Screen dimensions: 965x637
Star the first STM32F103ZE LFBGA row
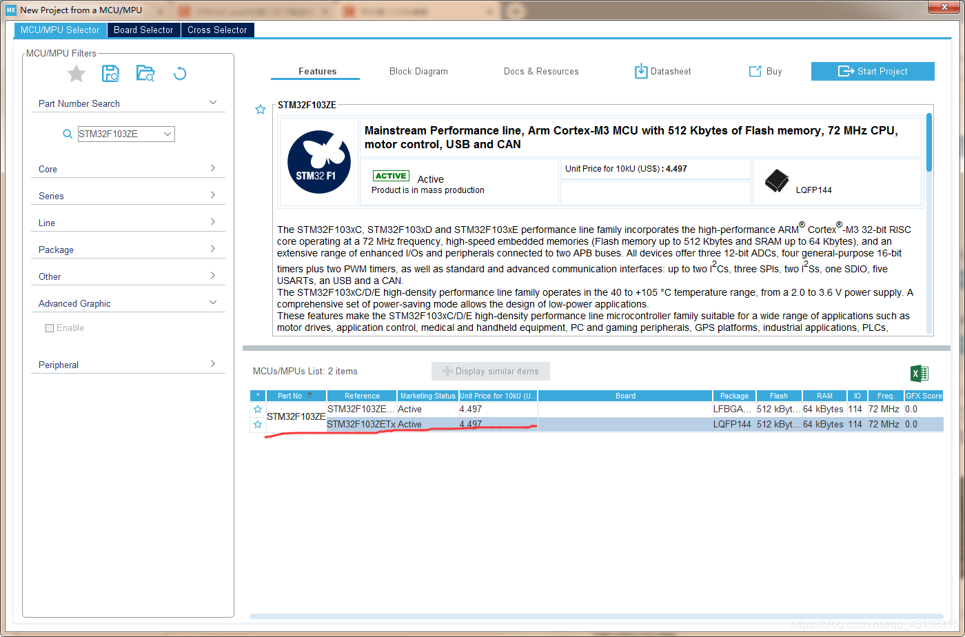tap(258, 410)
